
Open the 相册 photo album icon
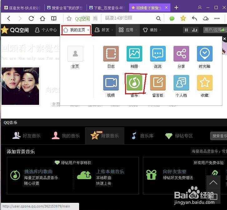(x=134, y=54)
